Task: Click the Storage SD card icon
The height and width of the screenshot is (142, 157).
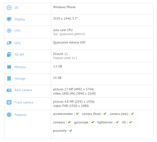Action: (9, 78)
